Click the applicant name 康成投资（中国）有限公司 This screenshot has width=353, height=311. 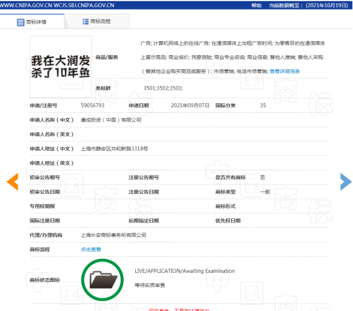tap(111, 119)
